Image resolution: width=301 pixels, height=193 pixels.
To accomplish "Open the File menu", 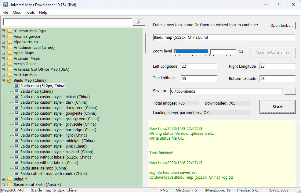I will click(5, 13).
